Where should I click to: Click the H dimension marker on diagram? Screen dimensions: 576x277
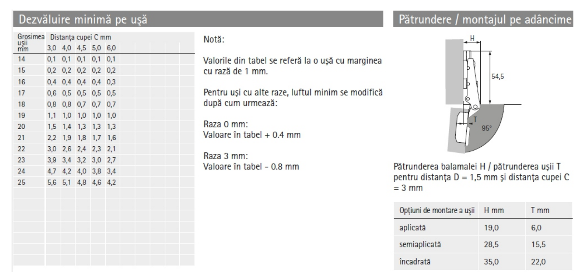(473, 39)
